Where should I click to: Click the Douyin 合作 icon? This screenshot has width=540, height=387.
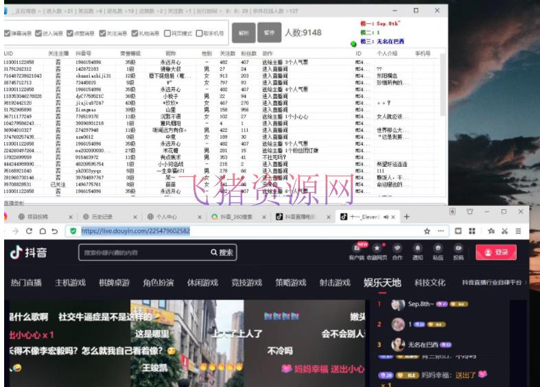[397, 248]
